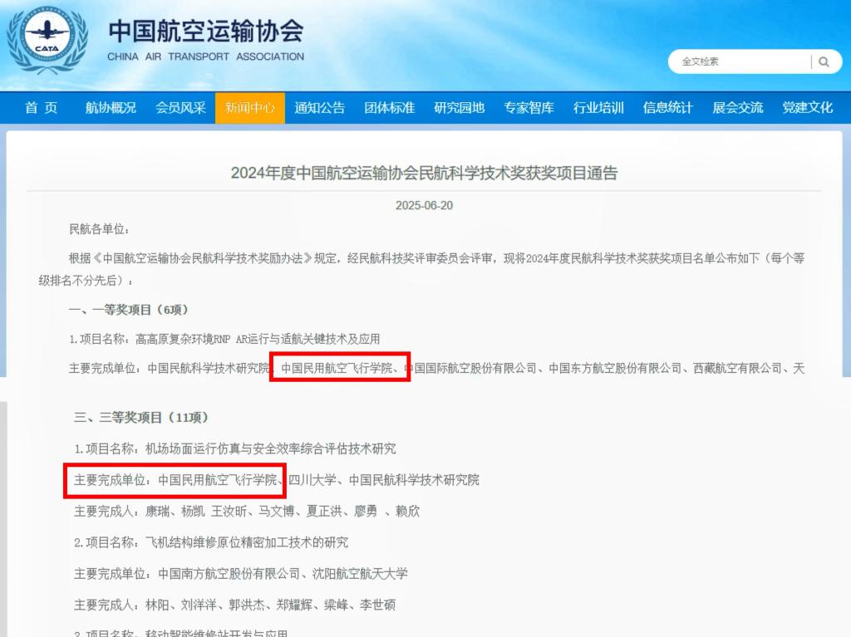The image size is (851, 637).
Task: Open the 研究园地 navigation item
Action: [x=459, y=107]
